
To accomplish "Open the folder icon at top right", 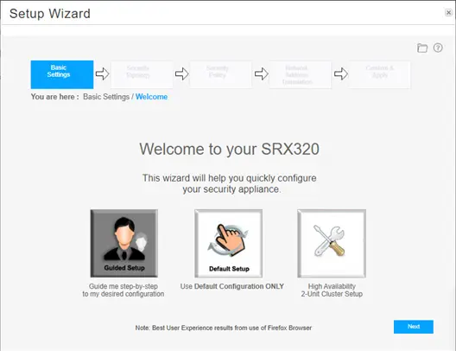I will coord(422,48).
